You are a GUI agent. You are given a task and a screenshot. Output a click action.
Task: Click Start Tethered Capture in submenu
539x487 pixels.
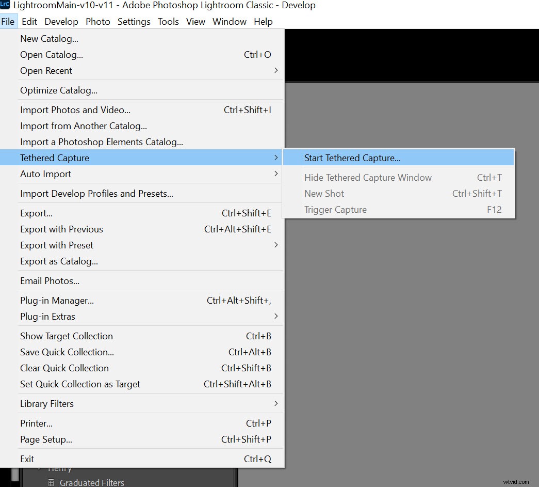pyautogui.click(x=398, y=158)
